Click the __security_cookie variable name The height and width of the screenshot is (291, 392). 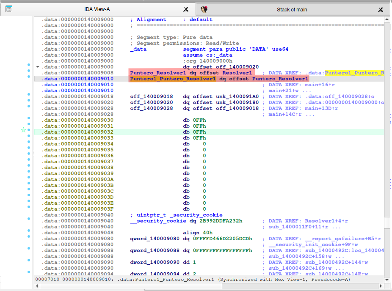point(158,221)
